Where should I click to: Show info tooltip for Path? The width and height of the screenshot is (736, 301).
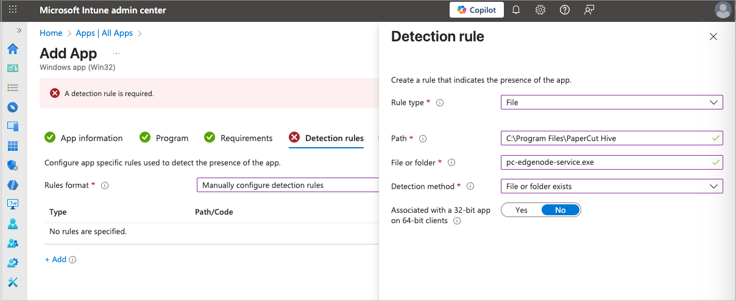423,139
